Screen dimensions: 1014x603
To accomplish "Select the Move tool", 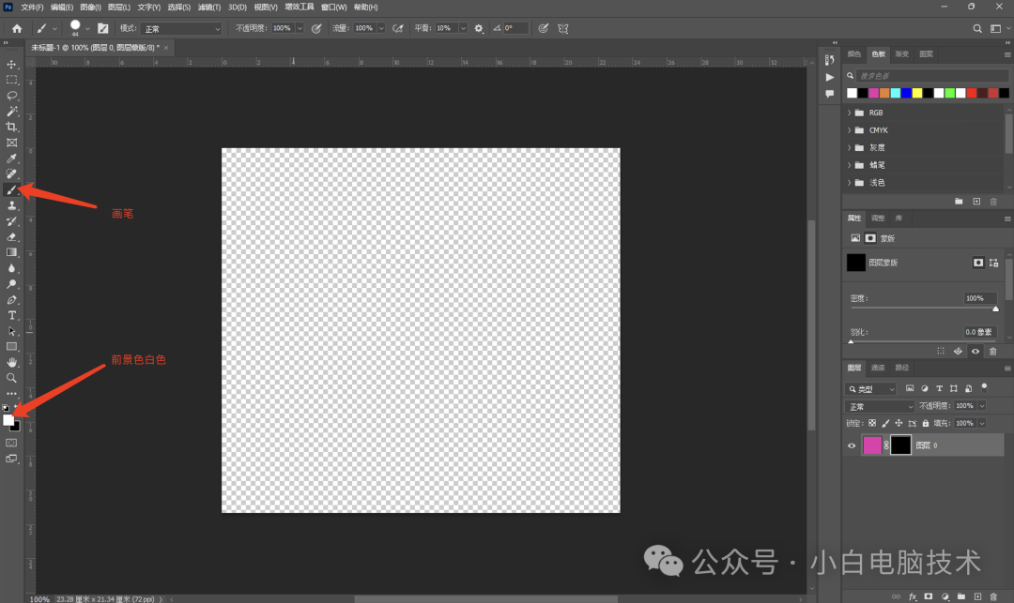I will click(11, 64).
